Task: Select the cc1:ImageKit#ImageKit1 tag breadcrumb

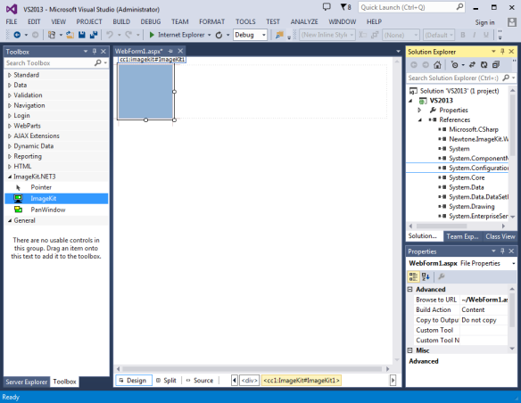Action: click(x=302, y=381)
